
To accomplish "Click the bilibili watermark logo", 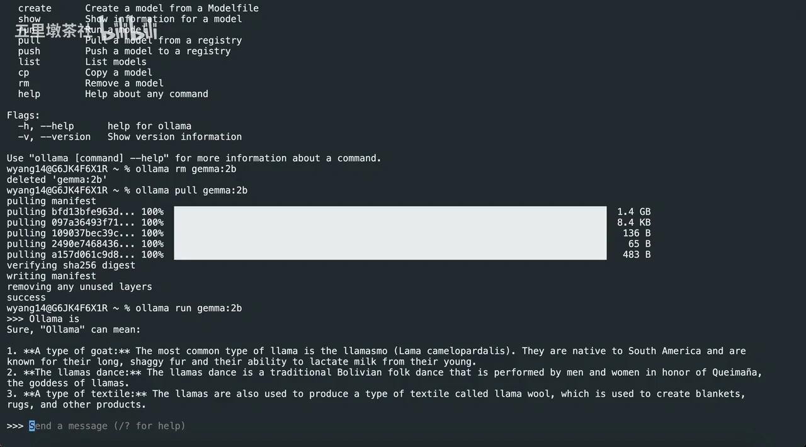I will point(129,29).
